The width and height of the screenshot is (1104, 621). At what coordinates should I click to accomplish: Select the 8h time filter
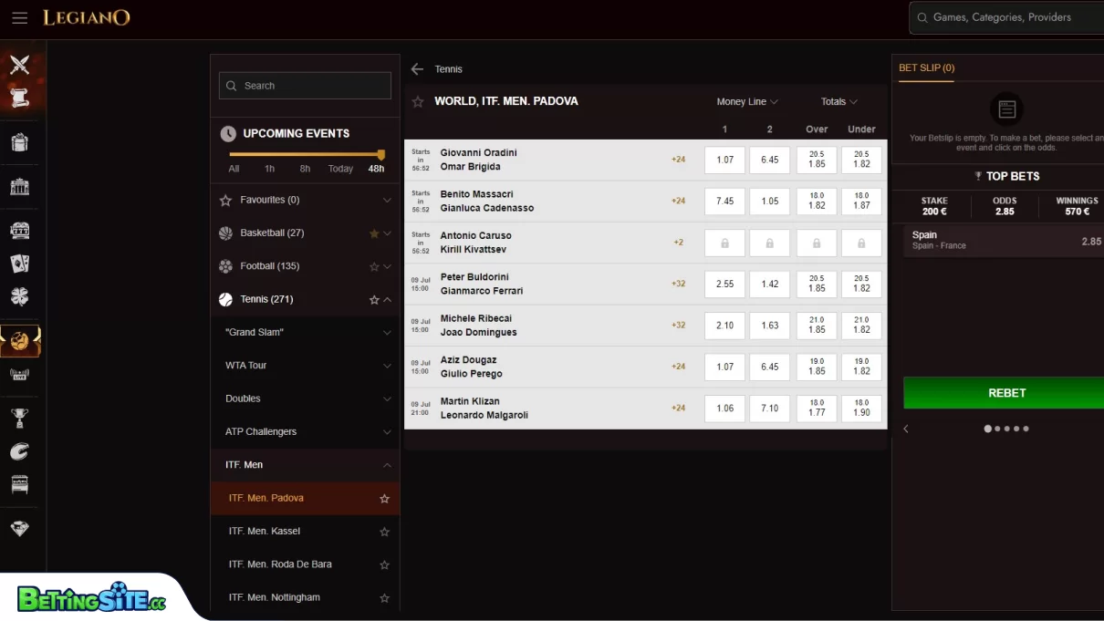[x=305, y=169]
